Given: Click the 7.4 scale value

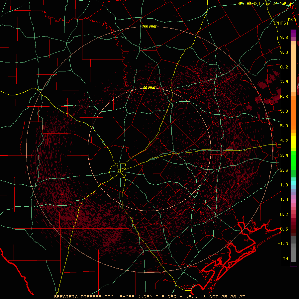Looking at the screenshot, I should click(x=284, y=82).
